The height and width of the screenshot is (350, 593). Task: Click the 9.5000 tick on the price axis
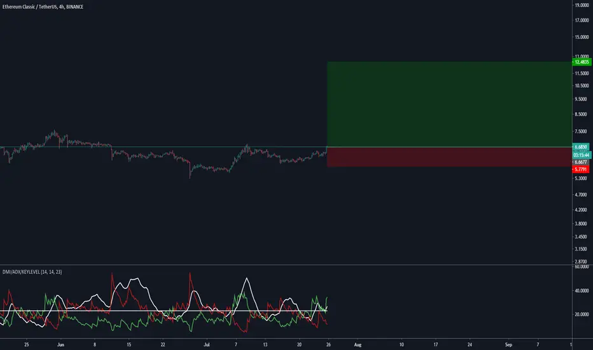point(580,99)
